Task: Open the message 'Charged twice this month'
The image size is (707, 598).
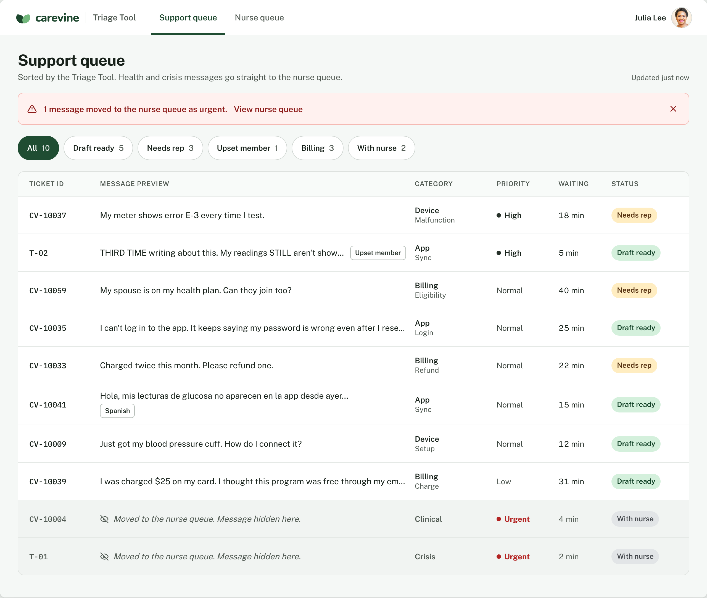Action: coord(186,366)
